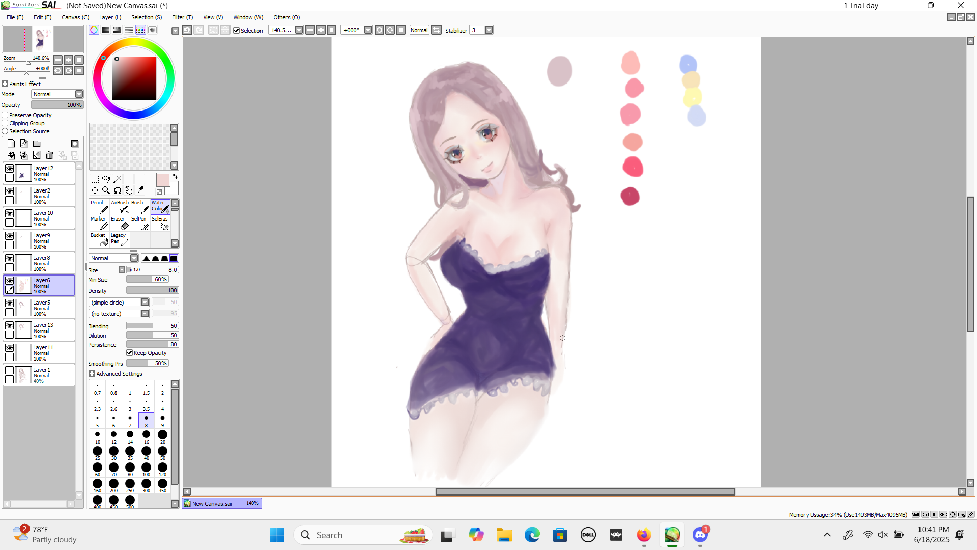Select the Pencil tool
977x550 pixels.
pos(99,207)
